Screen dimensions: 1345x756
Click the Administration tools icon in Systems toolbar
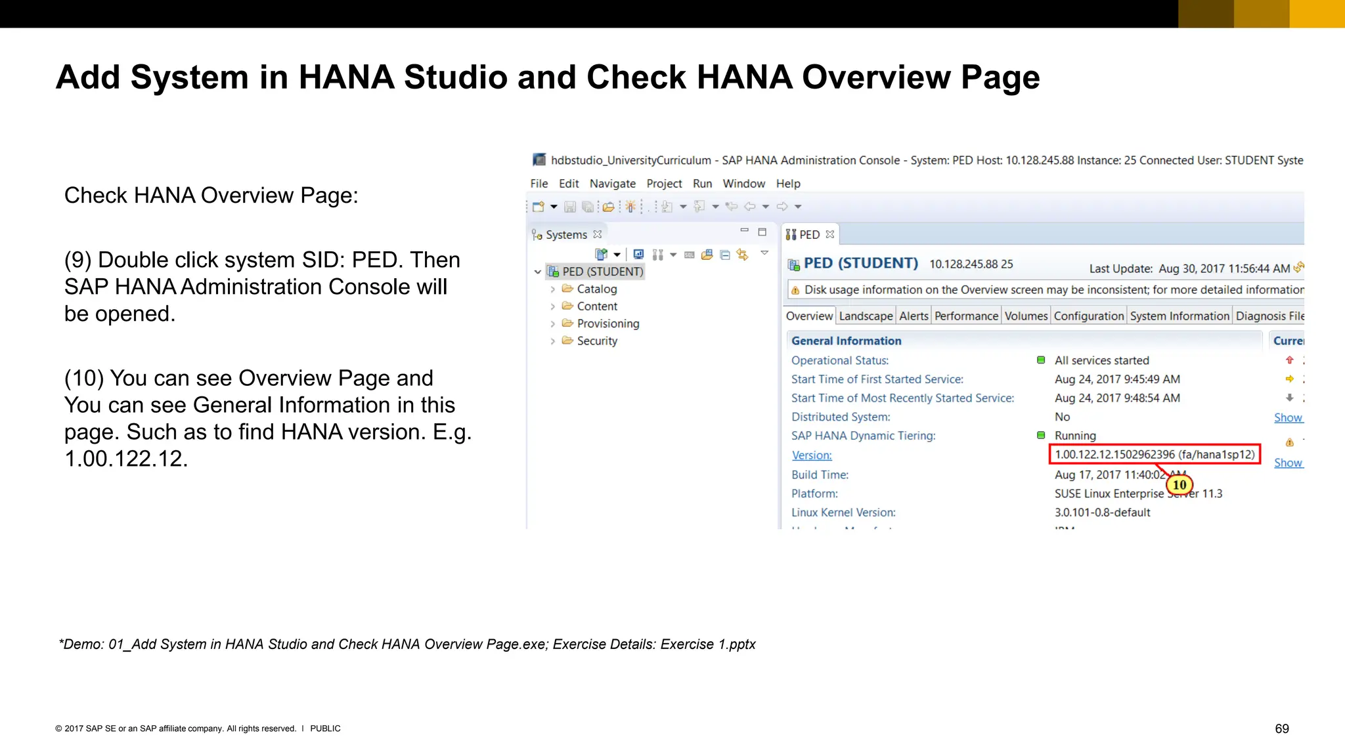[657, 255]
